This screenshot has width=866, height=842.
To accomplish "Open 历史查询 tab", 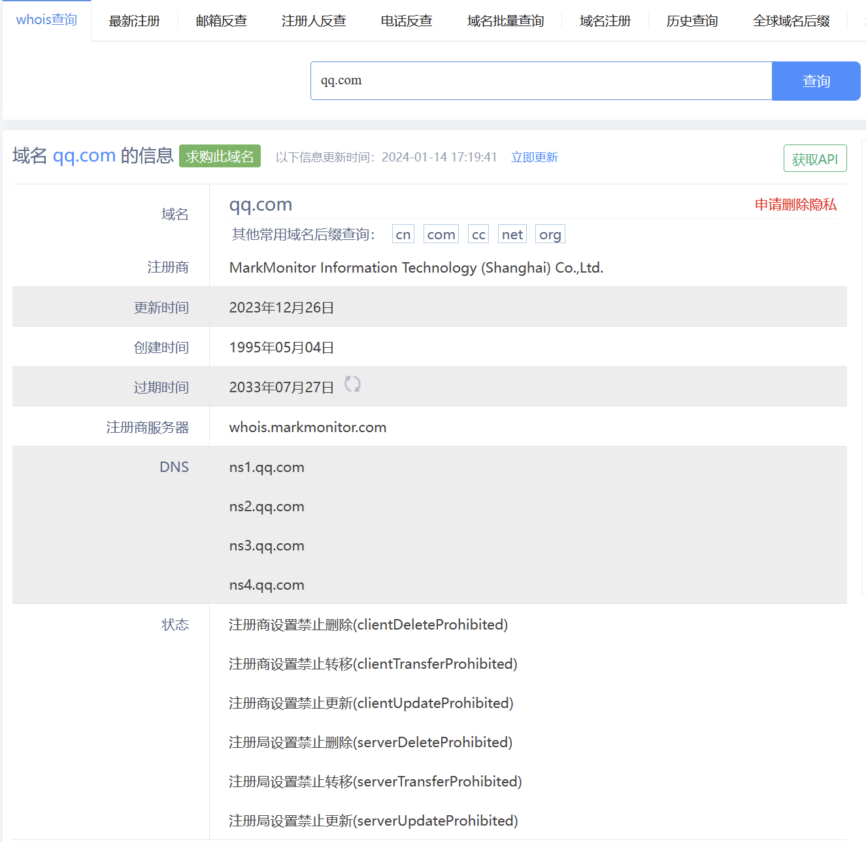I will click(x=692, y=21).
